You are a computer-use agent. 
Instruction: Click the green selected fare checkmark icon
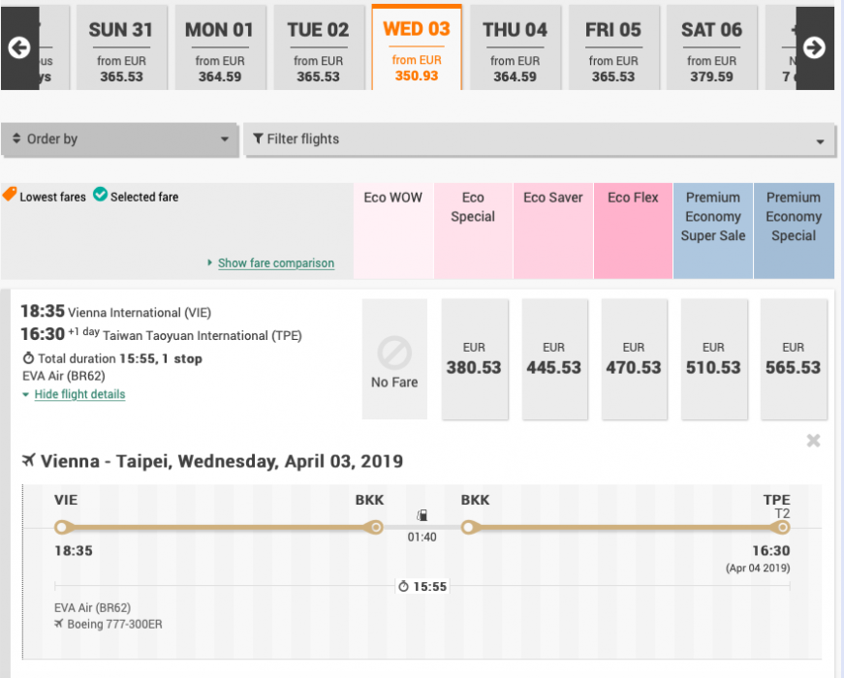click(x=100, y=195)
